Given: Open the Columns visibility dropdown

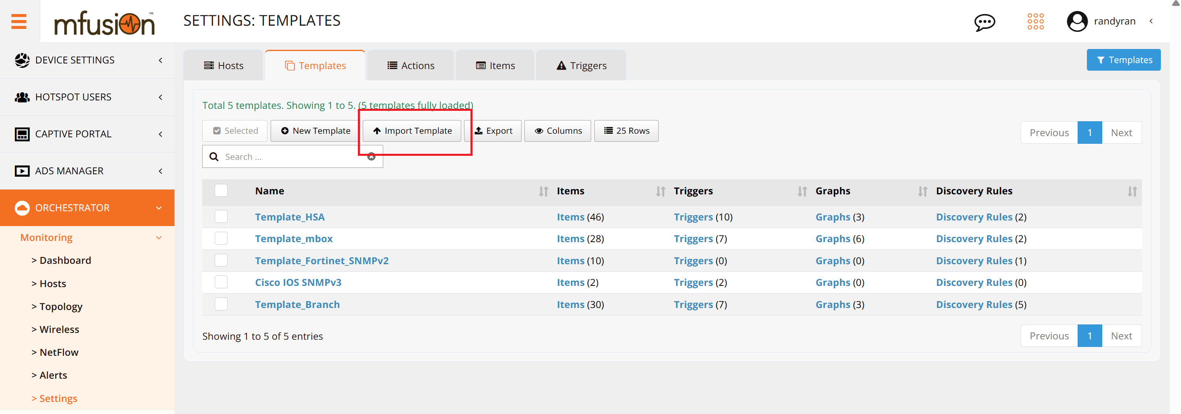Looking at the screenshot, I should coord(557,131).
